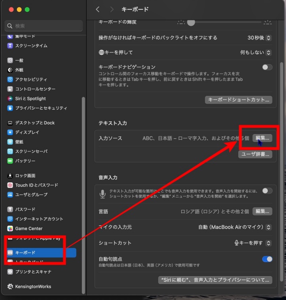This screenshot has height=300, width=286.
Task: Open the スクリーンタイム sidebar icon
Action: (x=10, y=45)
